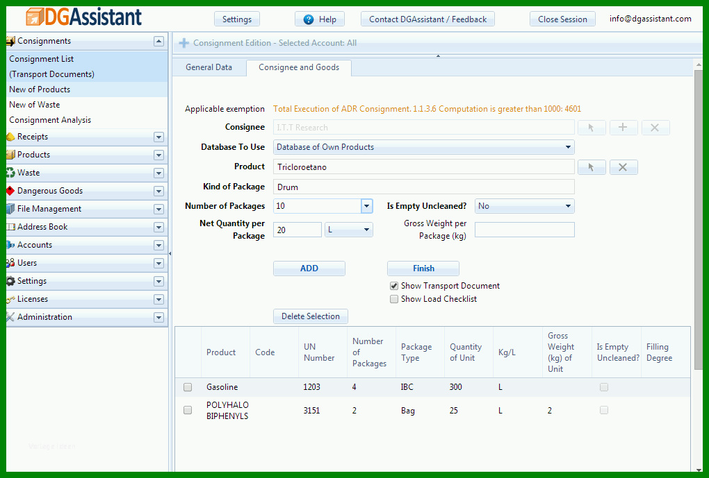Uncheck Show Transport Document
Image resolution: width=709 pixels, height=478 pixels.
tap(394, 286)
